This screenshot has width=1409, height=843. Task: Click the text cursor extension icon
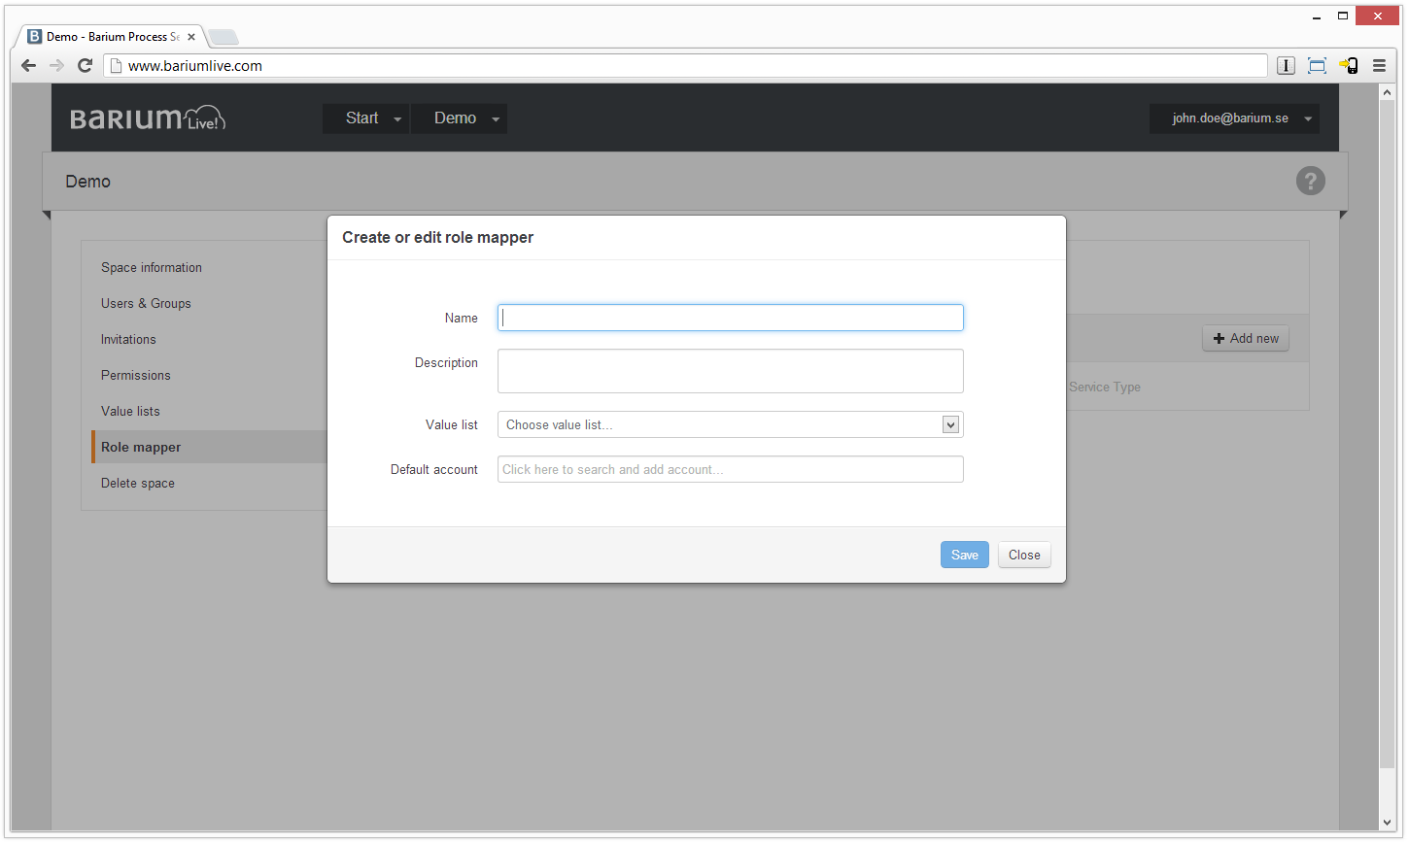pyautogui.click(x=1286, y=66)
